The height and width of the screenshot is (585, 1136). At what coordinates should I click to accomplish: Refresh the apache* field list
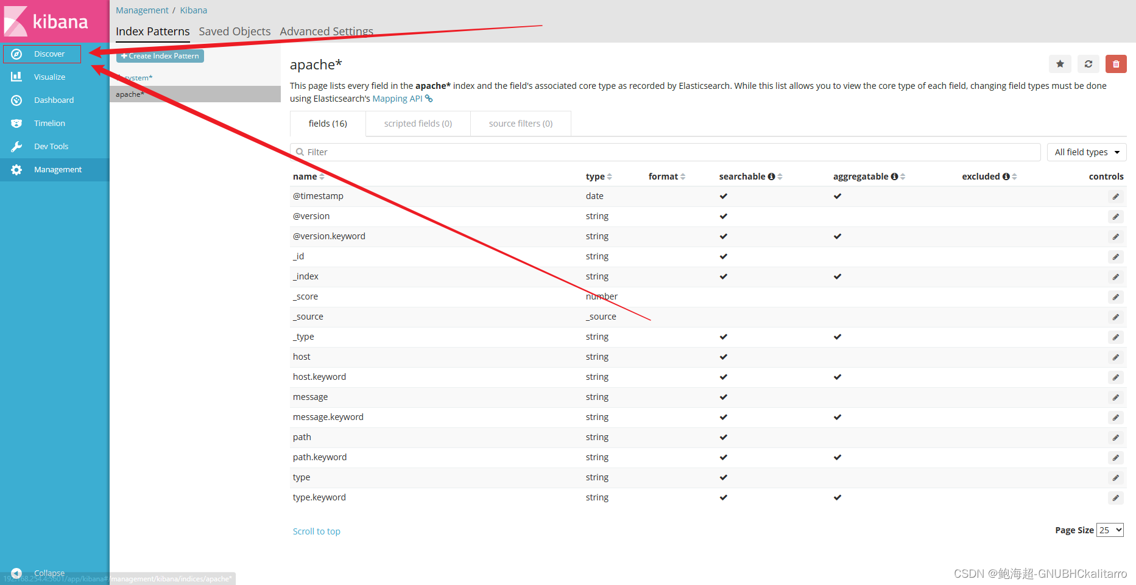(x=1088, y=64)
